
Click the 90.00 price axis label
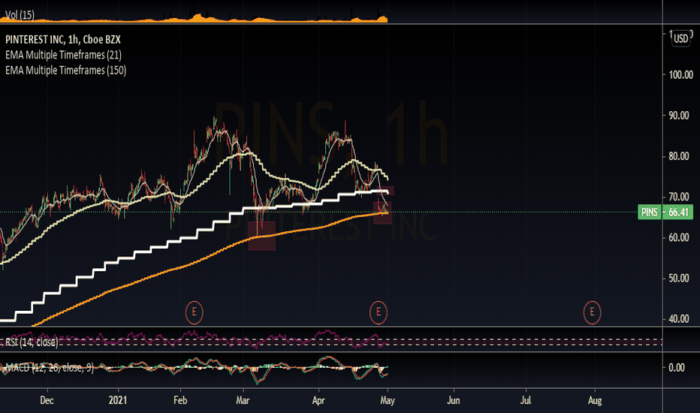[x=678, y=116]
